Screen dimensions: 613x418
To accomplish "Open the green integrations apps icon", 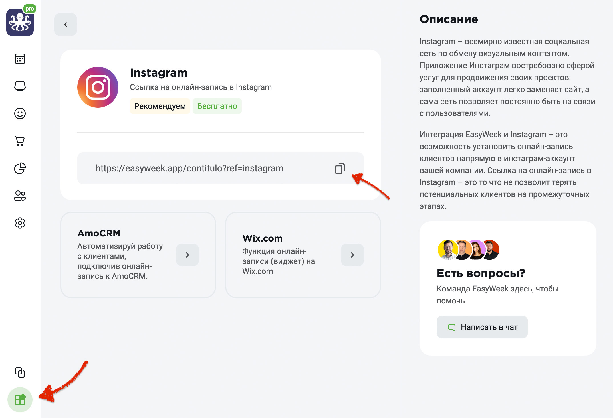I will tap(20, 399).
